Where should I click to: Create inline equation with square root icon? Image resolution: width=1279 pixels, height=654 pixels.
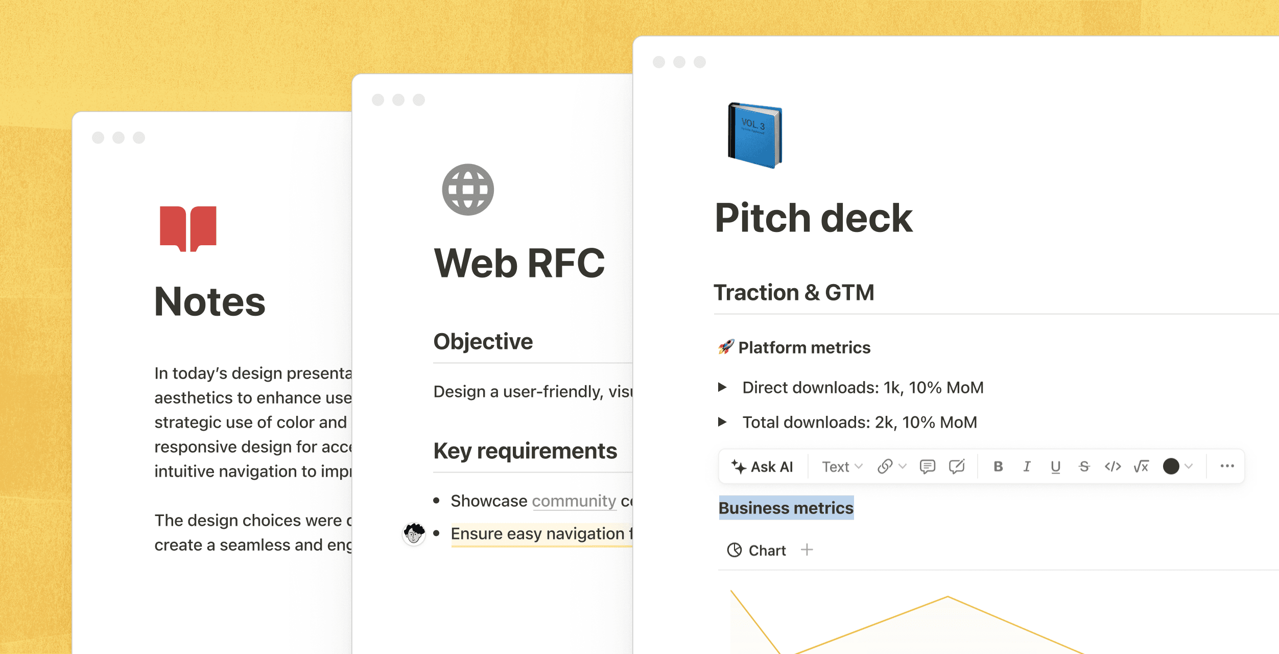[1141, 466]
